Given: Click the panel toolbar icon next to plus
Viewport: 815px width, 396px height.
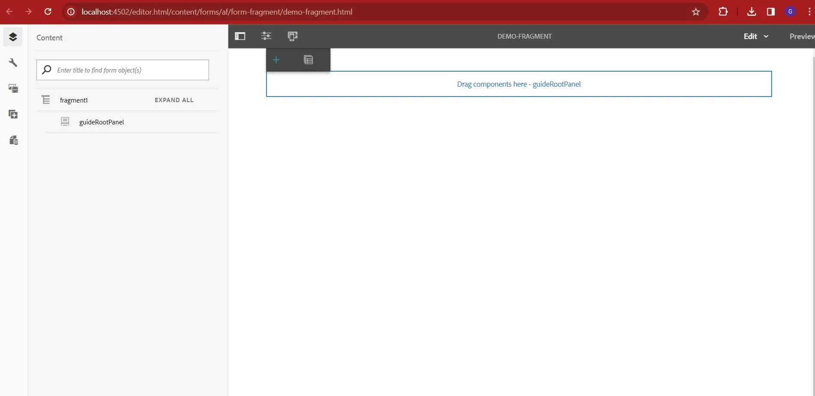Looking at the screenshot, I should tap(308, 60).
